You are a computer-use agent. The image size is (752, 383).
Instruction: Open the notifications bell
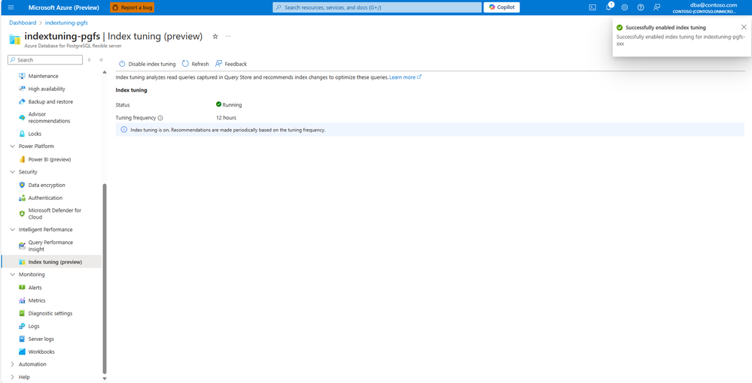tap(609, 8)
